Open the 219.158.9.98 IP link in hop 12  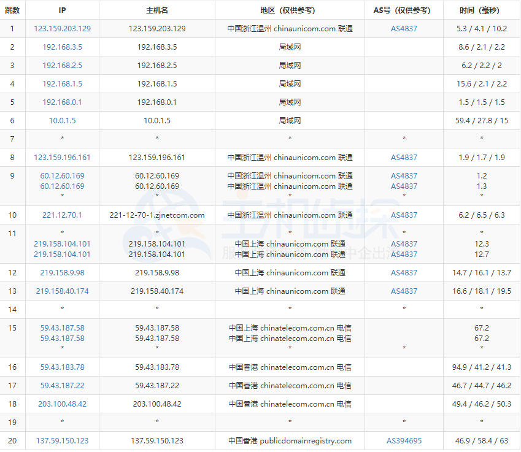pos(62,272)
